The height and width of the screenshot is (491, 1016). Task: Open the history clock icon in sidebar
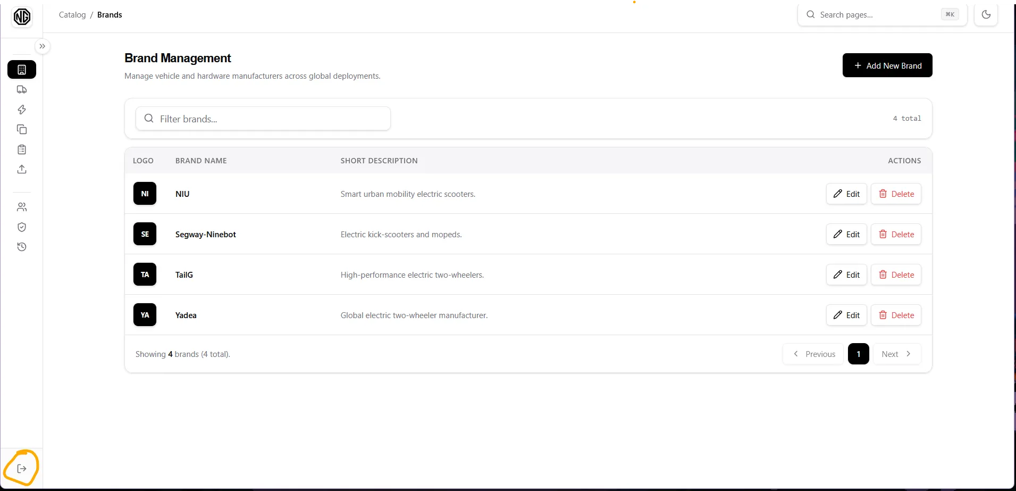(x=22, y=247)
